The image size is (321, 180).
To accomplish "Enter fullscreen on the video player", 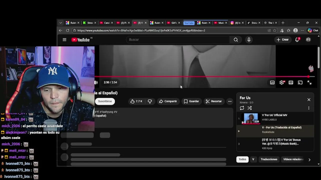I will point(309,82).
